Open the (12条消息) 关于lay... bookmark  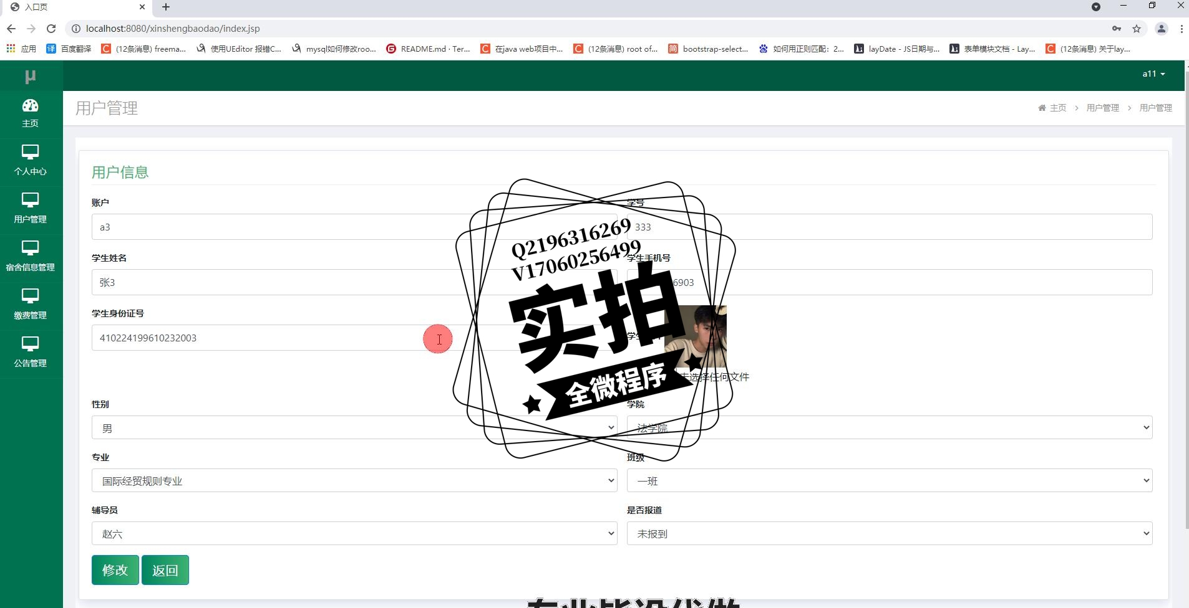(x=1088, y=49)
